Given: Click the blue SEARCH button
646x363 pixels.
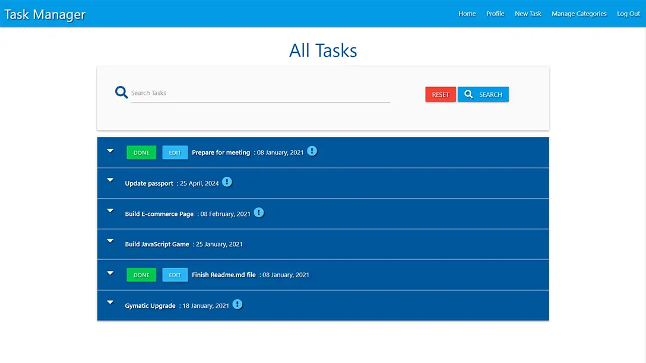Looking at the screenshot, I should pos(483,94).
